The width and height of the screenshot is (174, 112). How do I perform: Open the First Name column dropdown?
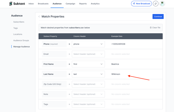point(88,64)
